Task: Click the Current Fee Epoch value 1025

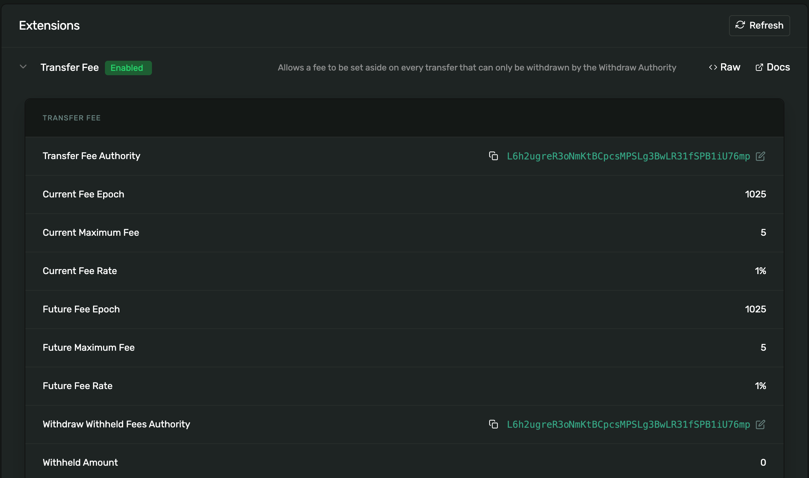Action: [x=755, y=194]
